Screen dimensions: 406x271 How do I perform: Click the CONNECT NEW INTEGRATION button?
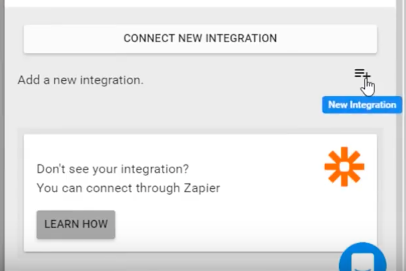200,39
